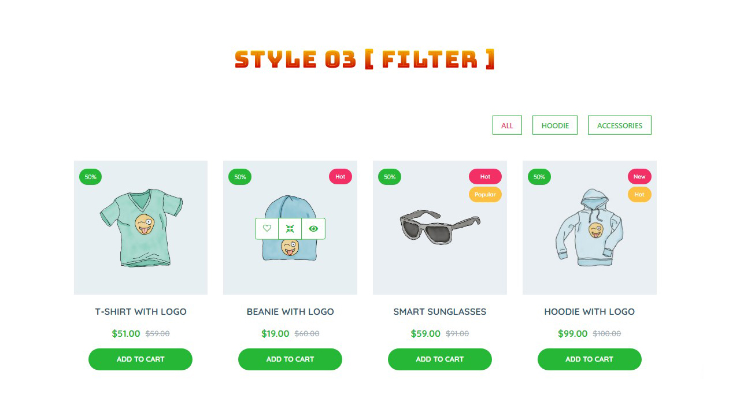Screen dimensions: 740x416
Task: Click the 50% badge on the T-shirt
Action: coord(91,177)
